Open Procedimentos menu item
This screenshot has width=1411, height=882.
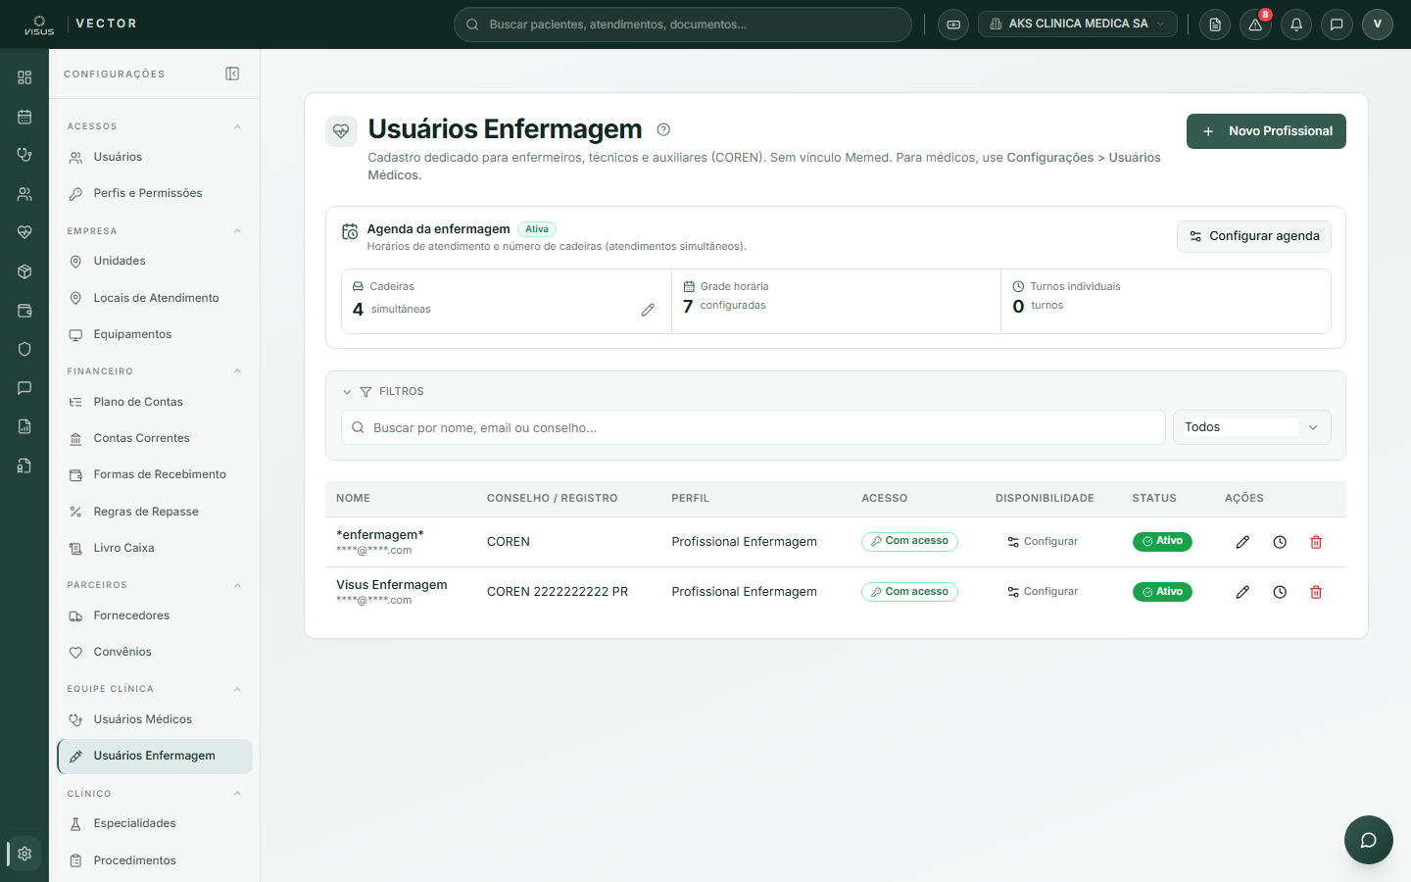(x=155, y=860)
